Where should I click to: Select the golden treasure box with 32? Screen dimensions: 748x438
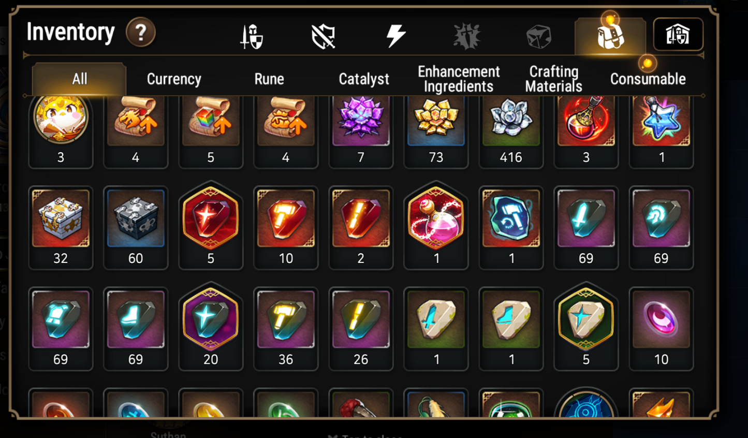[x=61, y=228]
